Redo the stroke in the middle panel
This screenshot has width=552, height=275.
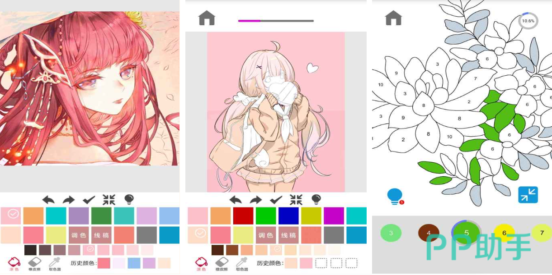pos(256,200)
